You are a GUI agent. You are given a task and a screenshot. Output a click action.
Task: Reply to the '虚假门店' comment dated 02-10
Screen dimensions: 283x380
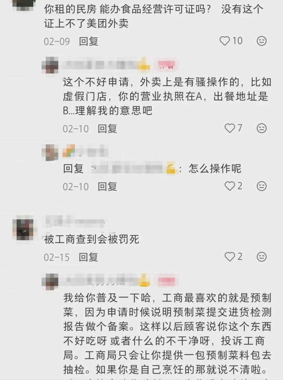point(107,128)
